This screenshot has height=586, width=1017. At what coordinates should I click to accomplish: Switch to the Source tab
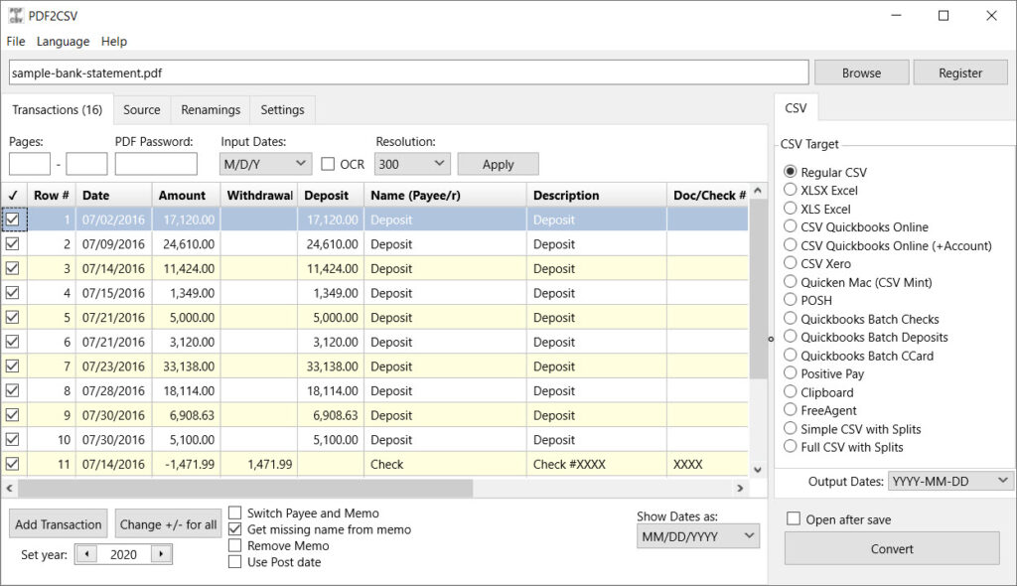coord(141,109)
